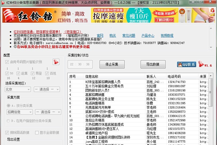The height and width of the screenshot is (145, 217).
Task: Click contact name 程先生
Action: (x=151, y=133)
